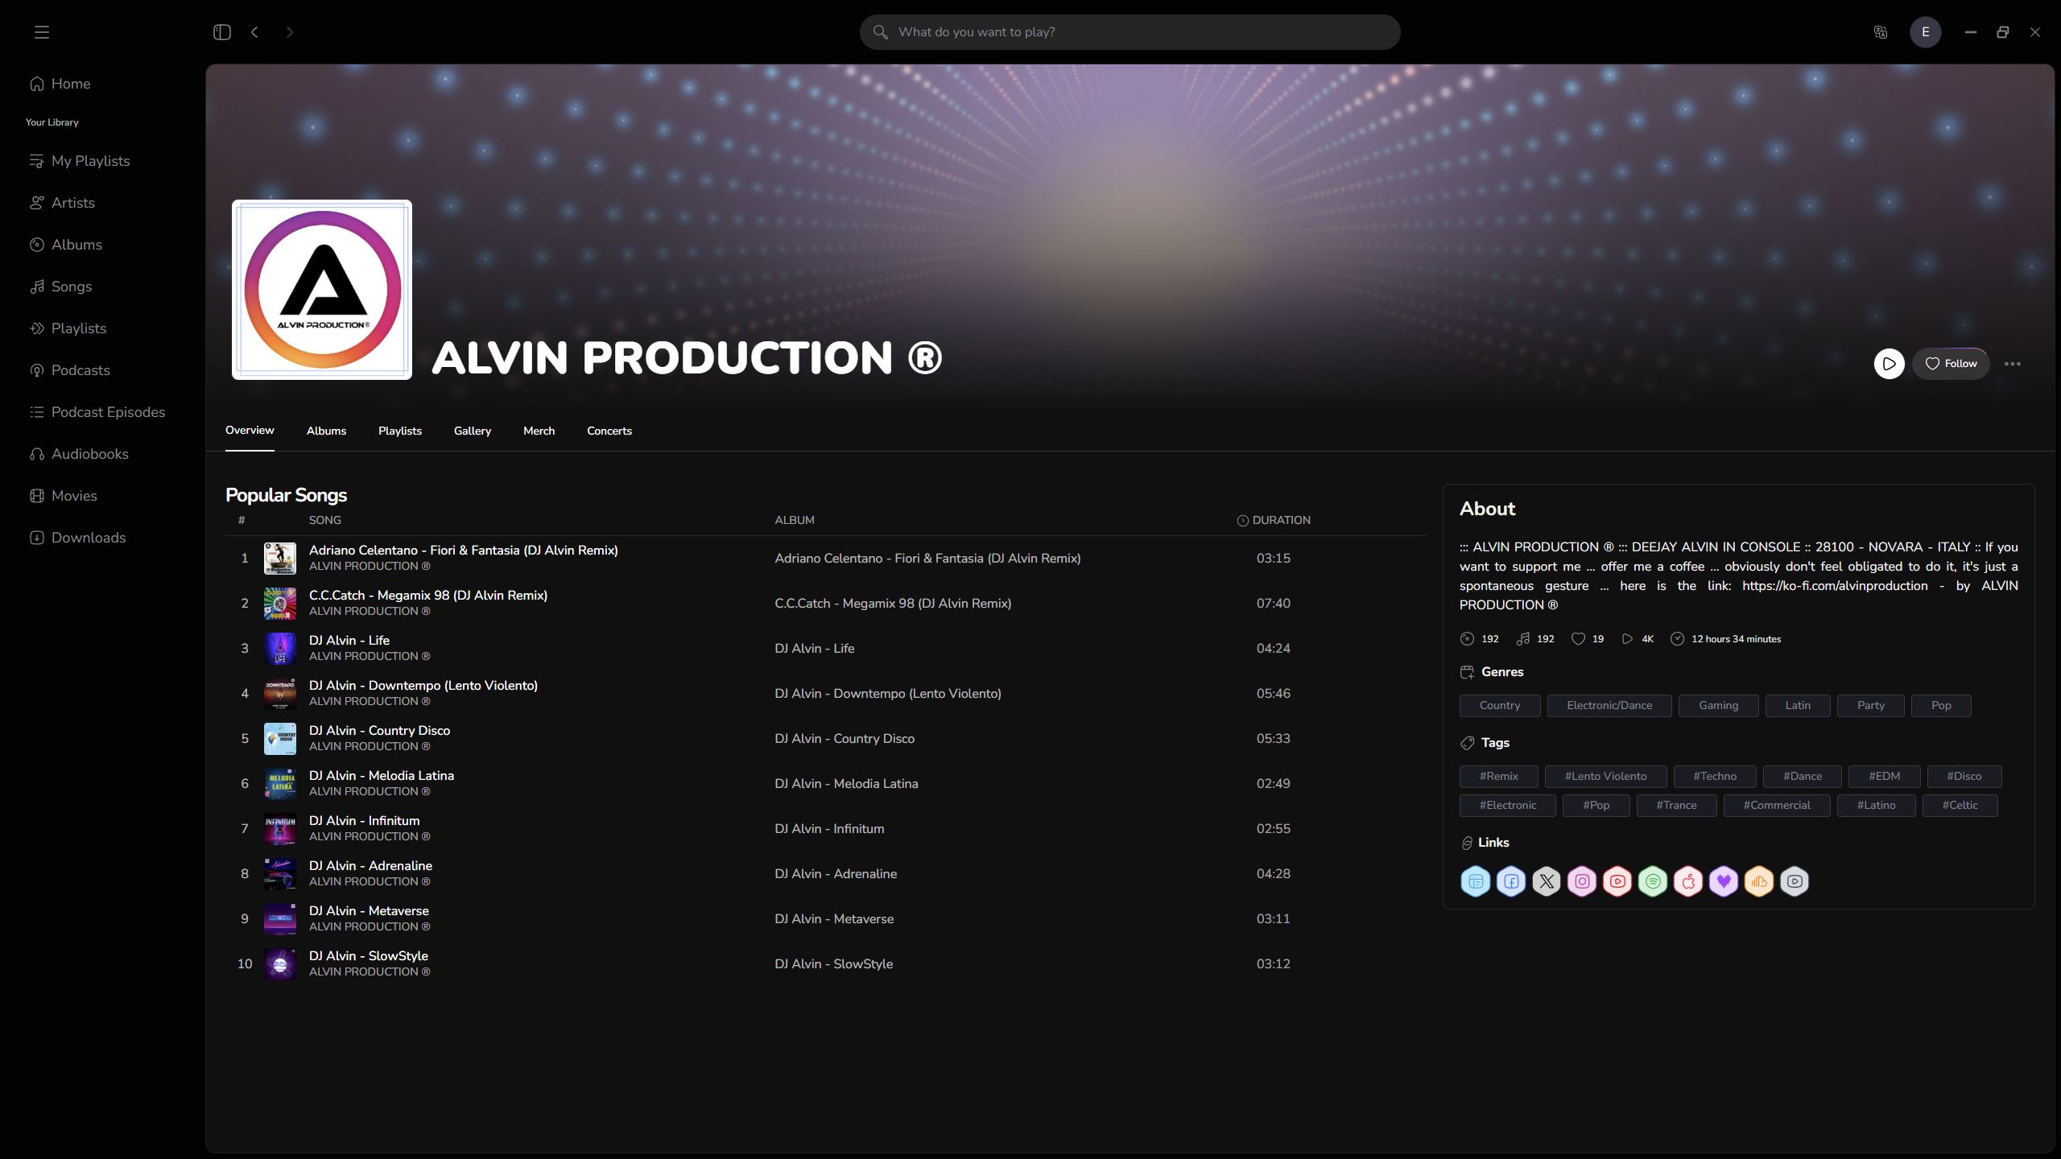Switch to the artist Playlists tab

(400, 431)
